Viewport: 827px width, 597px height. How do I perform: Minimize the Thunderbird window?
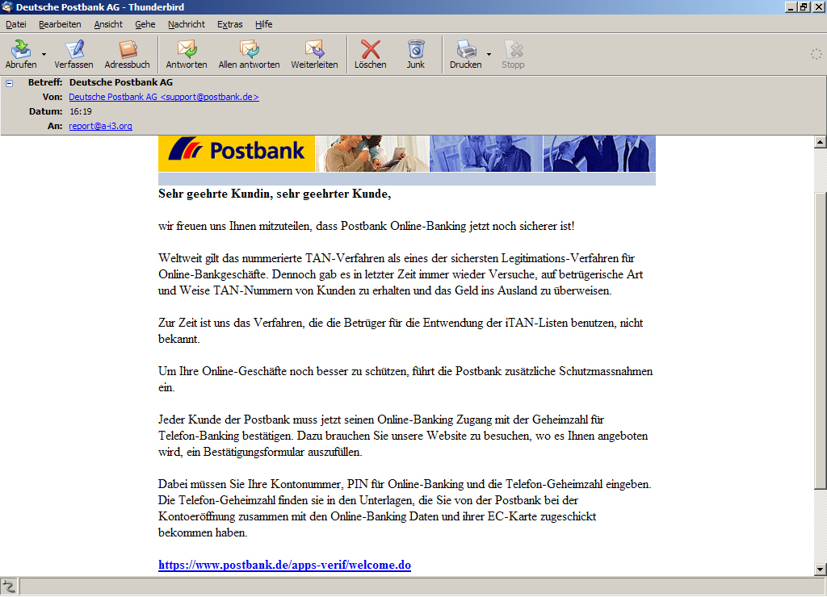coord(791,7)
